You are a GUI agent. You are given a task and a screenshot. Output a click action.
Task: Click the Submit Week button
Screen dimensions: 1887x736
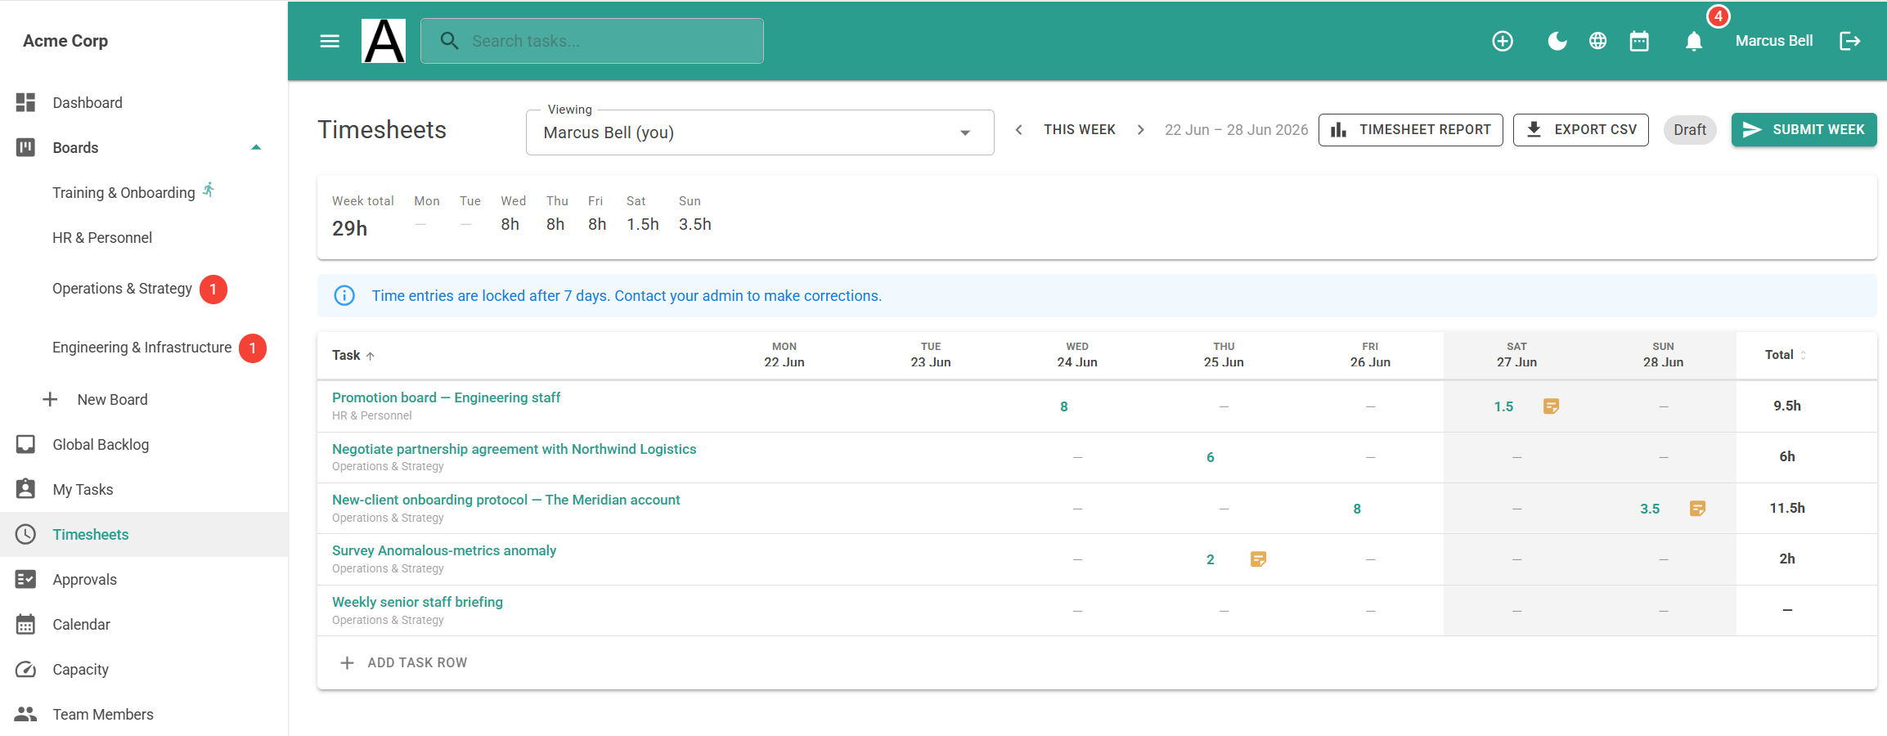pyautogui.click(x=1804, y=130)
